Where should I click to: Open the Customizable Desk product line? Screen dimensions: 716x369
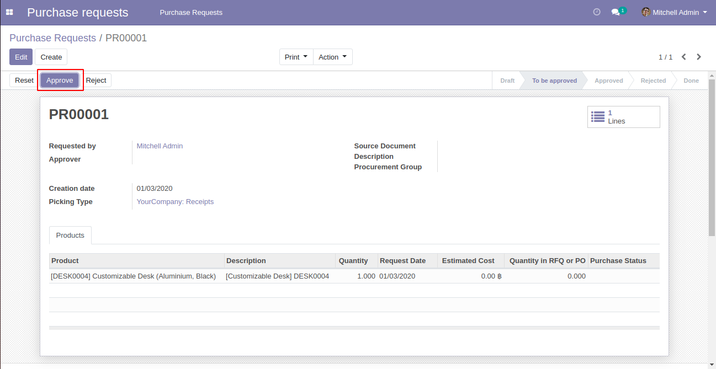tap(133, 276)
